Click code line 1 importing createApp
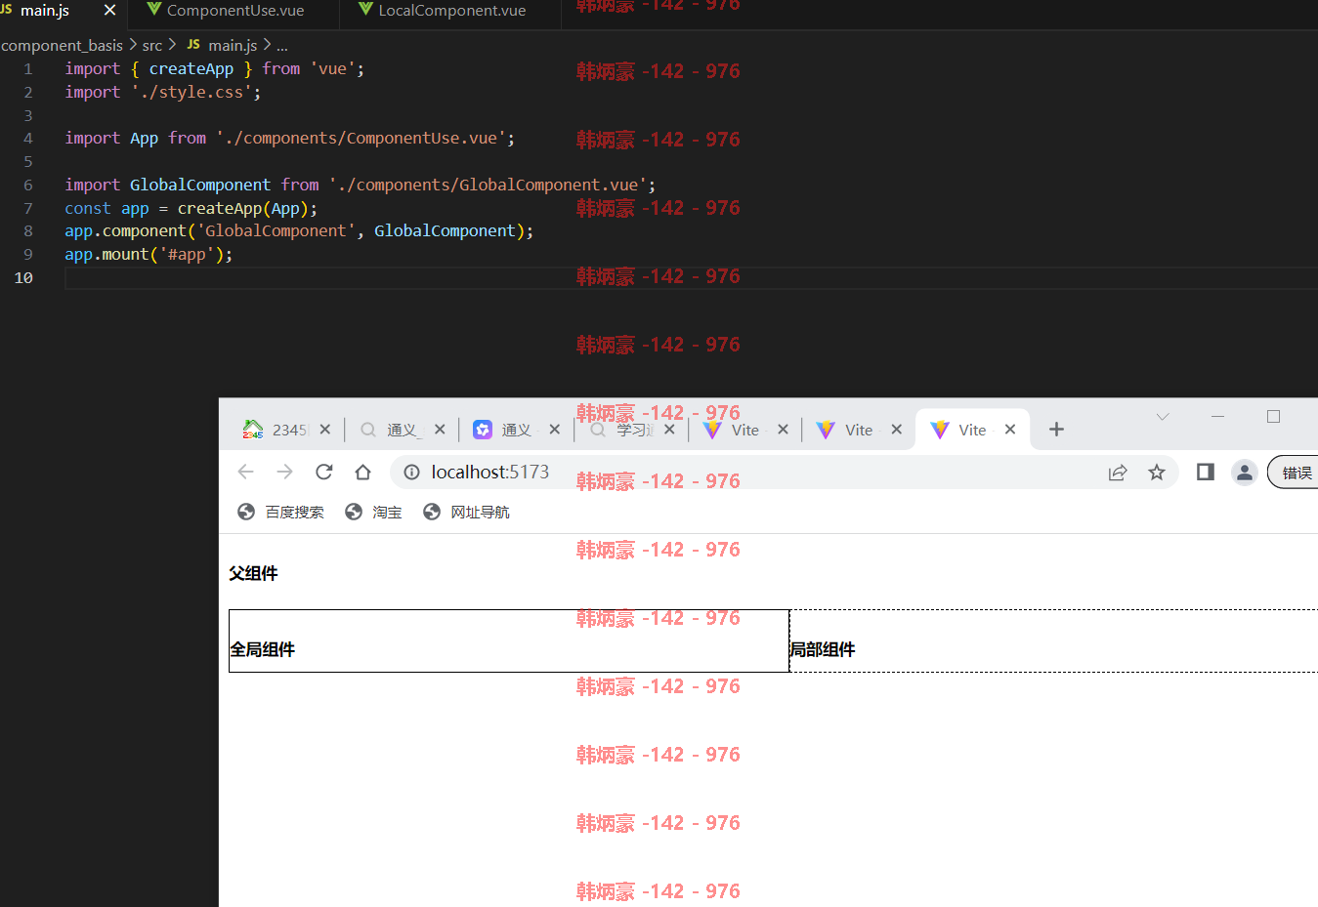The height and width of the screenshot is (907, 1318). (x=215, y=68)
